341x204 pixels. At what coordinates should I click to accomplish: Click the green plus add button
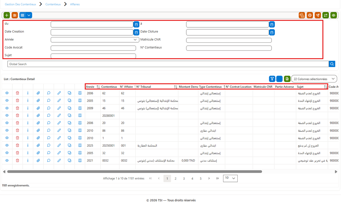[7, 15]
